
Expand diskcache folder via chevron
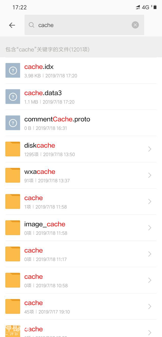coord(150,149)
